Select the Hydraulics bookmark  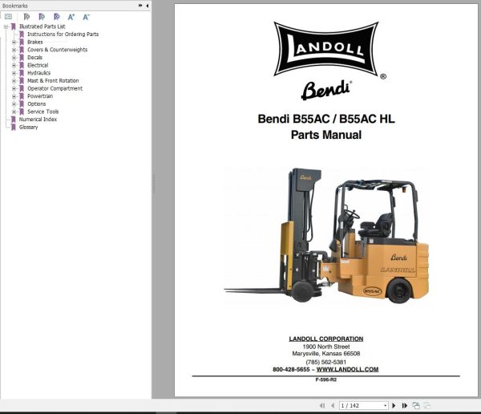[39, 73]
